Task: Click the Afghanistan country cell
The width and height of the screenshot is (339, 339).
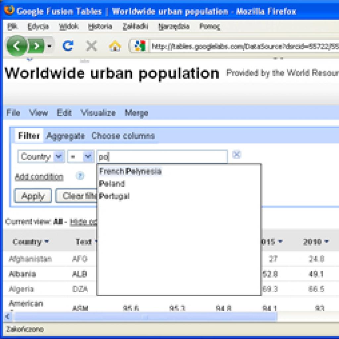Action: pyautogui.click(x=30, y=259)
